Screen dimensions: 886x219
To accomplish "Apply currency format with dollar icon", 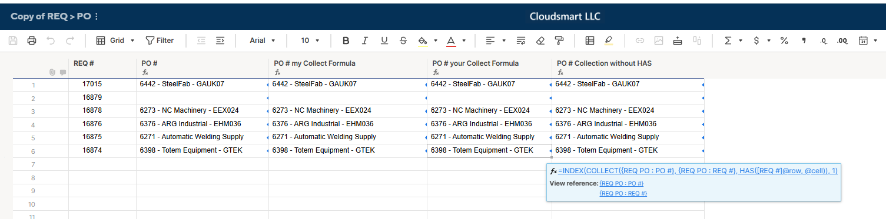I will click(756, 41).
